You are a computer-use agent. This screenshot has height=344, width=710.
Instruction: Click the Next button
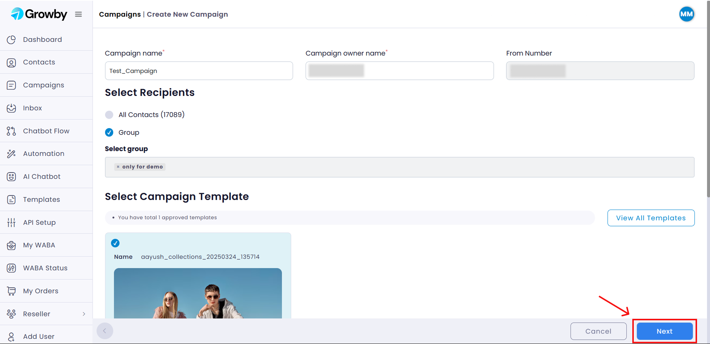664,331
